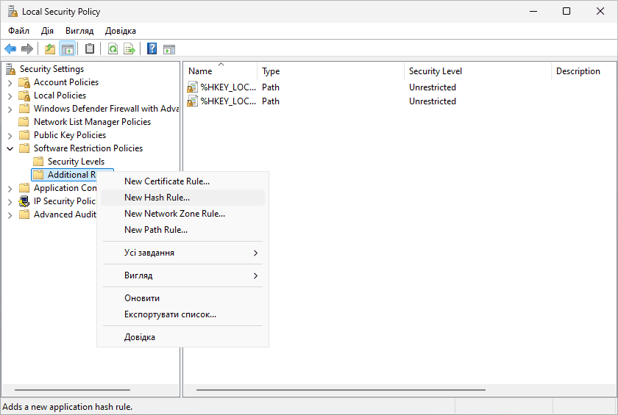
Task: Click the Show/Hide Action Pane icon
Action: (x=169, y=49)
